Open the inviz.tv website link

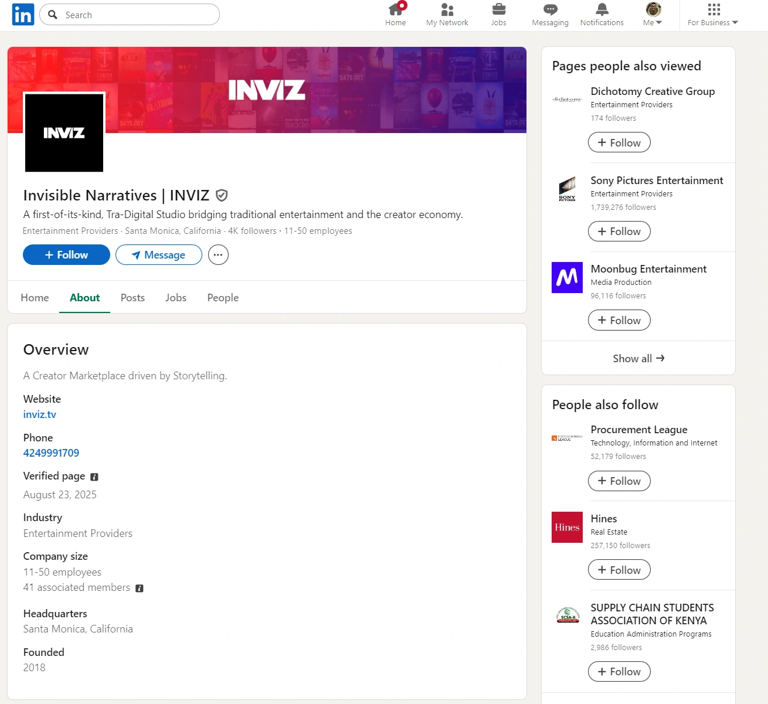40,414
